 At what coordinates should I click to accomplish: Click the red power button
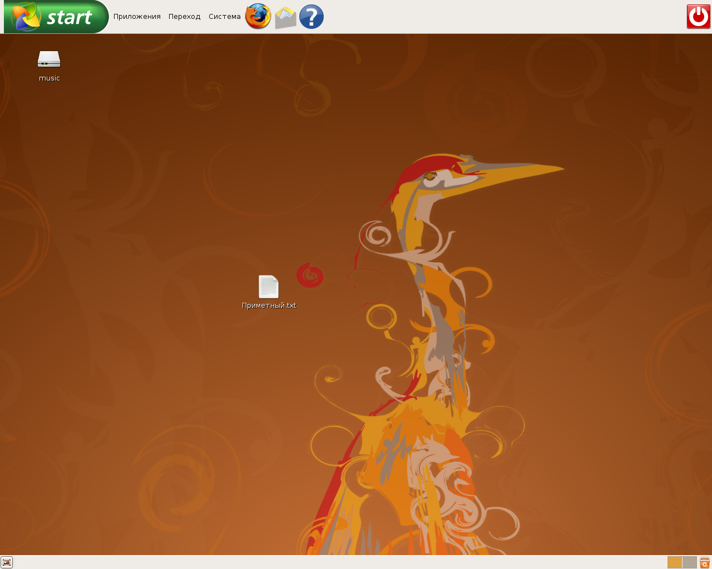point(699,17)
